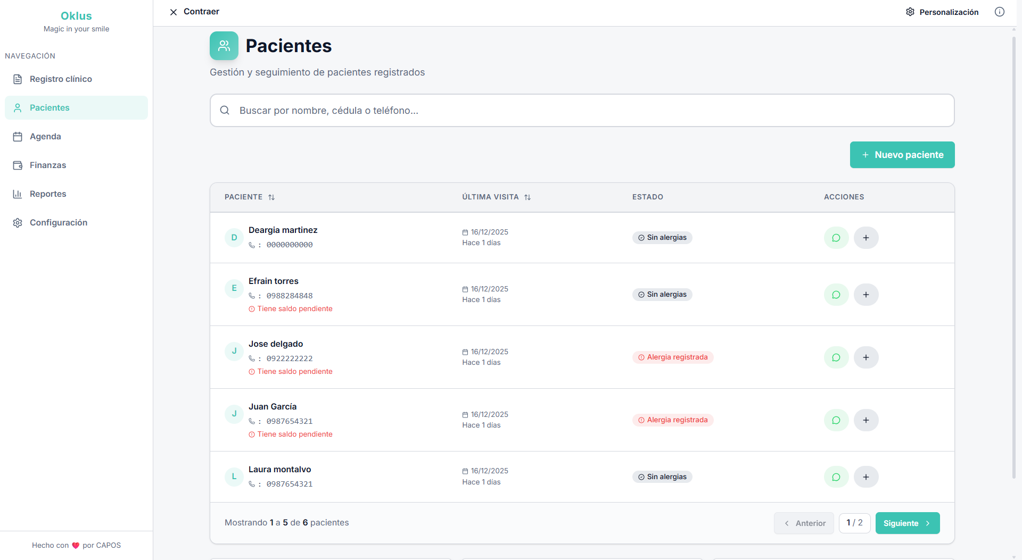Open Personalización settings
Viewport: 1022px width, 560px height.
[942, 12]
